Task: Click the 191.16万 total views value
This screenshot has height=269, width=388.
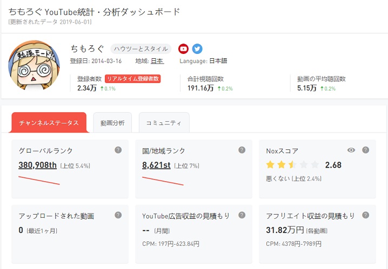Action: tap(200, 88)
